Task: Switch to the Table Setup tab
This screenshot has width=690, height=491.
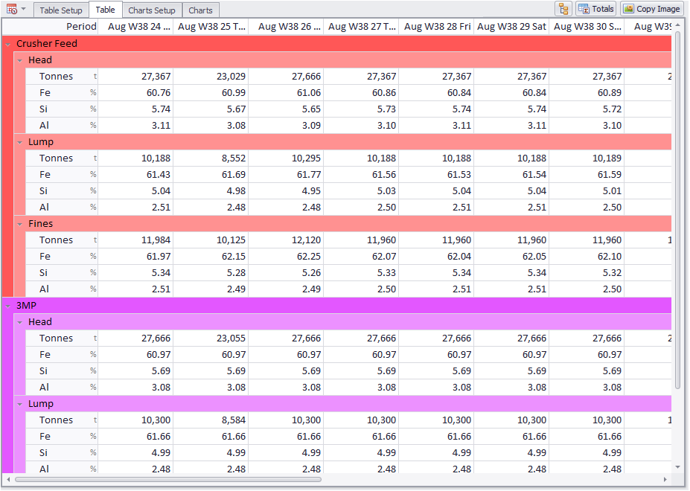Action: point(61,10)
